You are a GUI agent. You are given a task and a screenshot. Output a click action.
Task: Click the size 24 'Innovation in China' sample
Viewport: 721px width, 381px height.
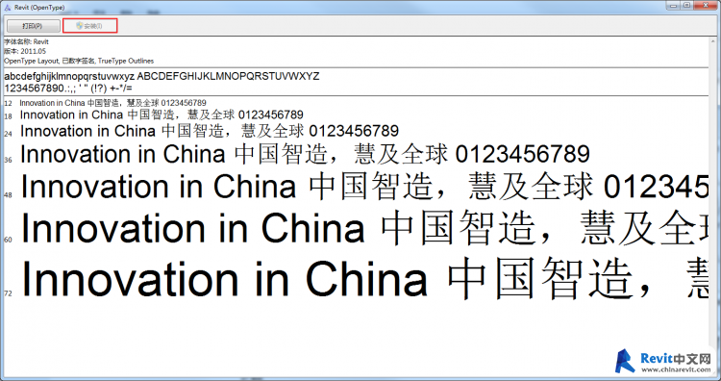210,131
